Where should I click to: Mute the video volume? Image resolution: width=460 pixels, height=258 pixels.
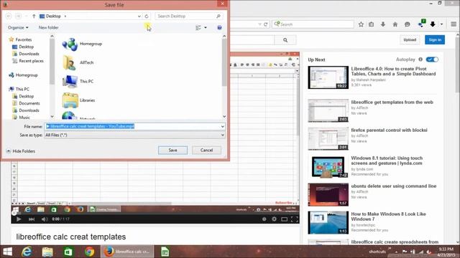(45, 219)
